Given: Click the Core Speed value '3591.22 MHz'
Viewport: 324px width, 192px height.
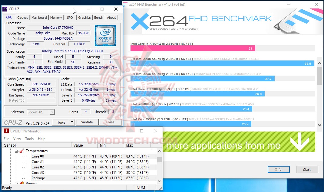Looking at the screenshot, I should pos(41,84).
